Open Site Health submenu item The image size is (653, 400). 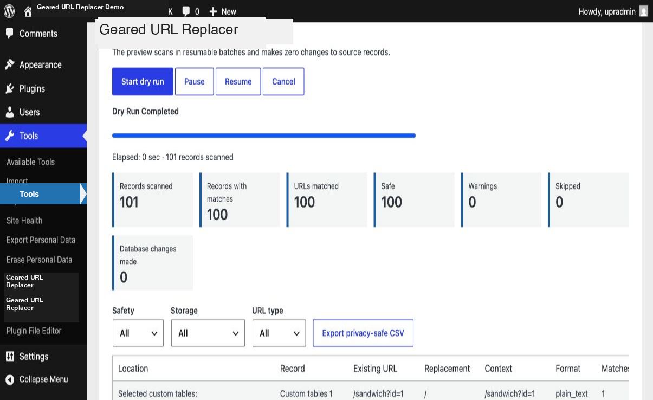(x=24, y=221)
